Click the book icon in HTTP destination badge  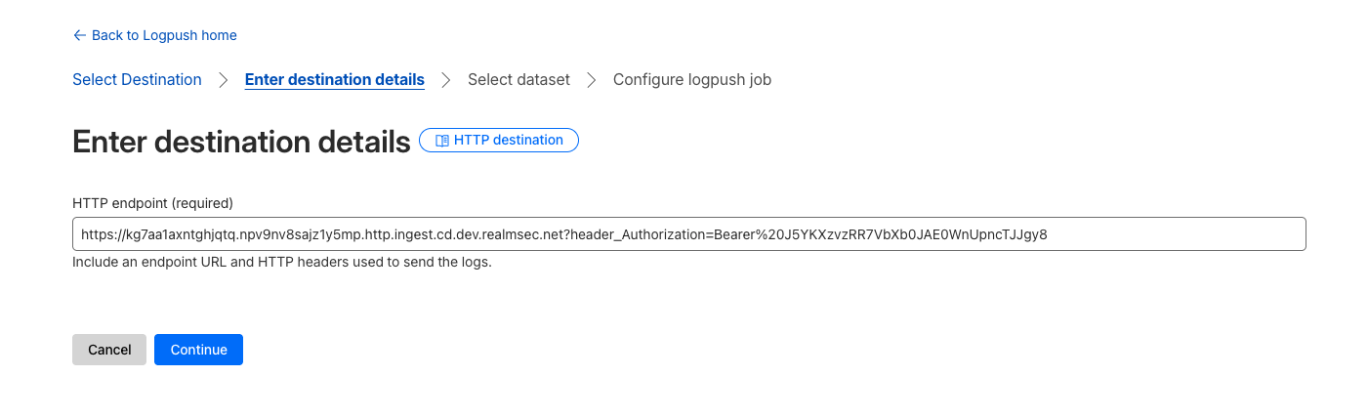click(441, 141)
